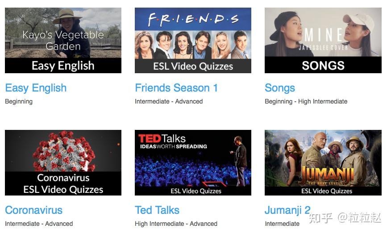
Task: Click the Intermediate label under Jumanji 2
Action: [x=282, y=224]
